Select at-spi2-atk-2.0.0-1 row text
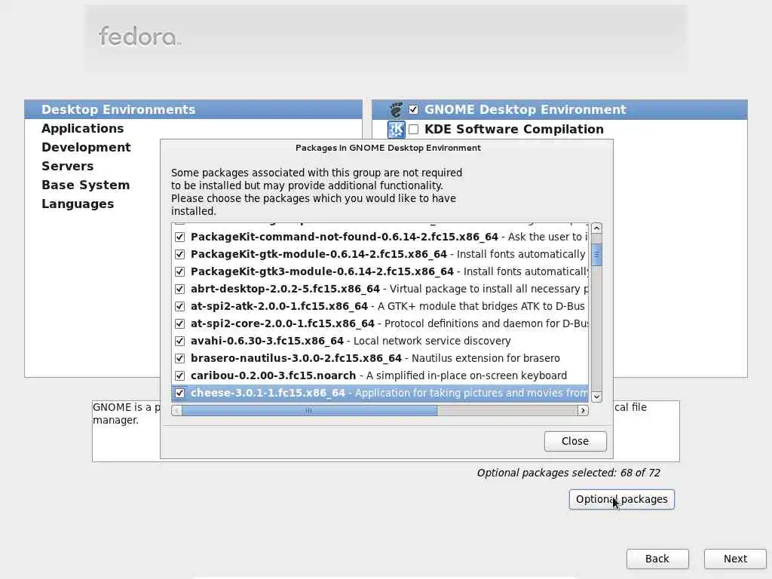This screenshot has width=772, height=579. pos(388,306)
